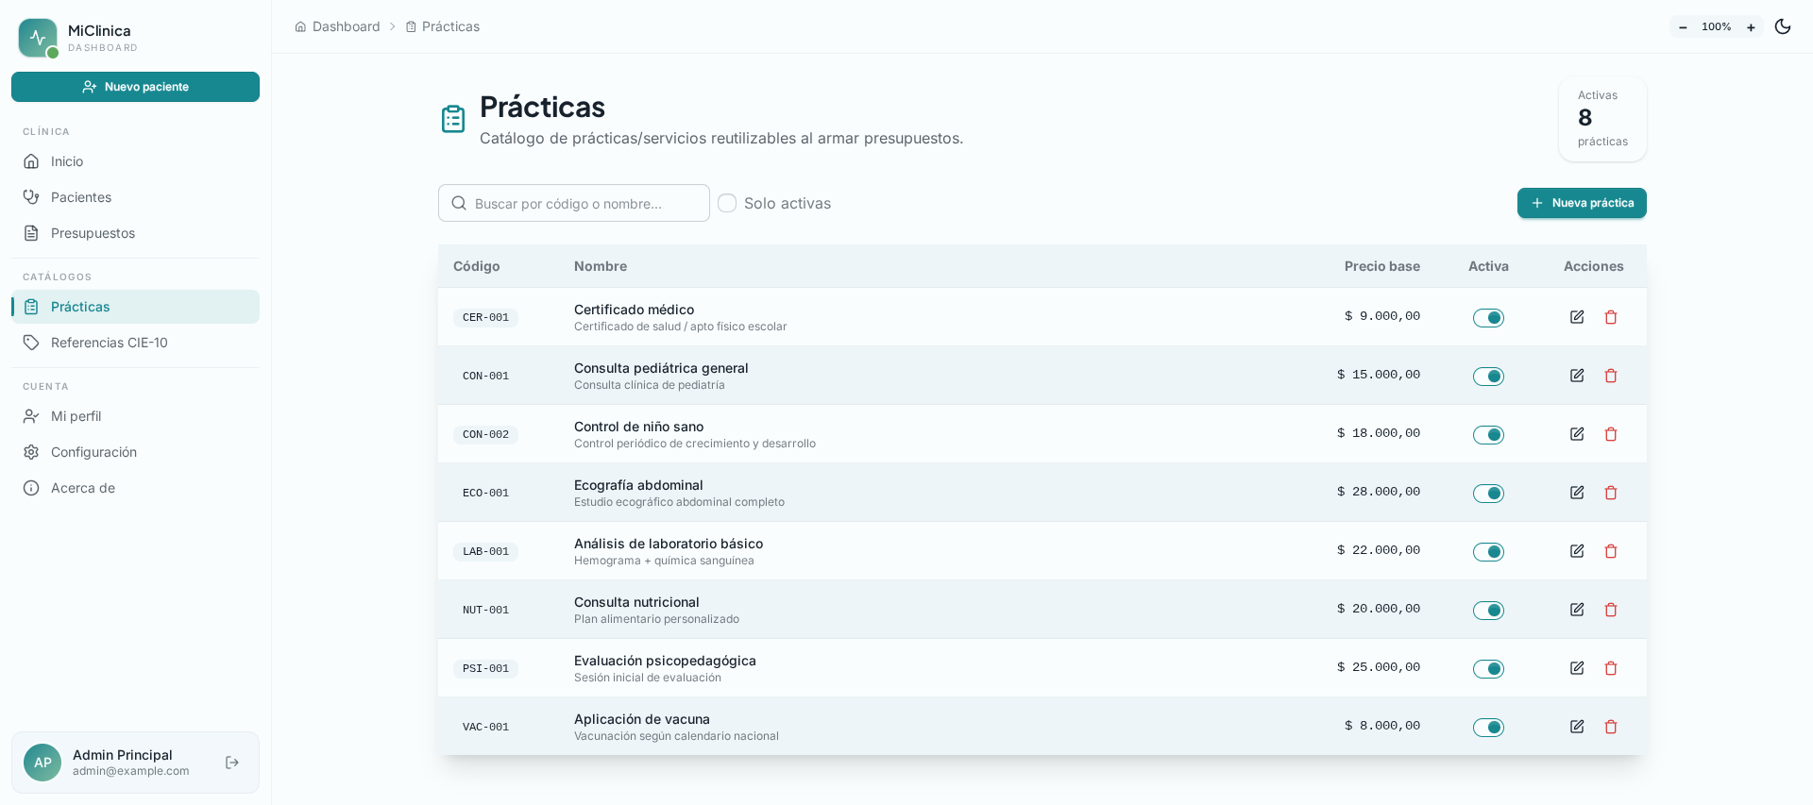The image size is (1813, 805).
Task: Delete the Aplicación de vacuna practice
Action: coord(1611,727)
